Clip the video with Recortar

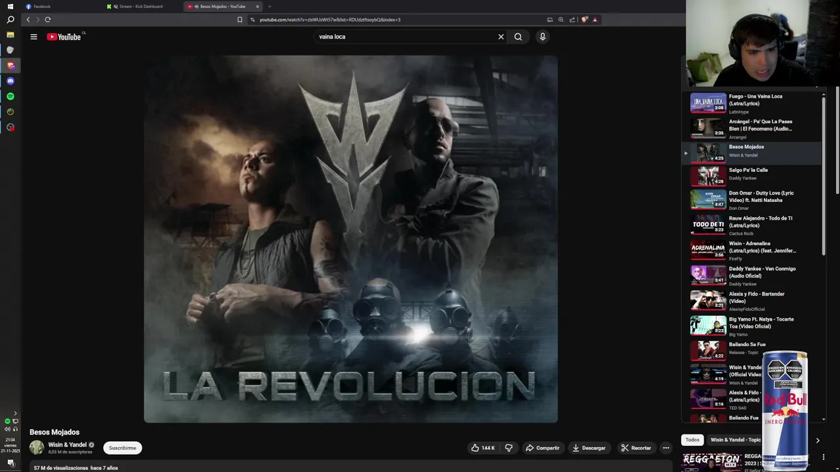[x=636, y=448]
